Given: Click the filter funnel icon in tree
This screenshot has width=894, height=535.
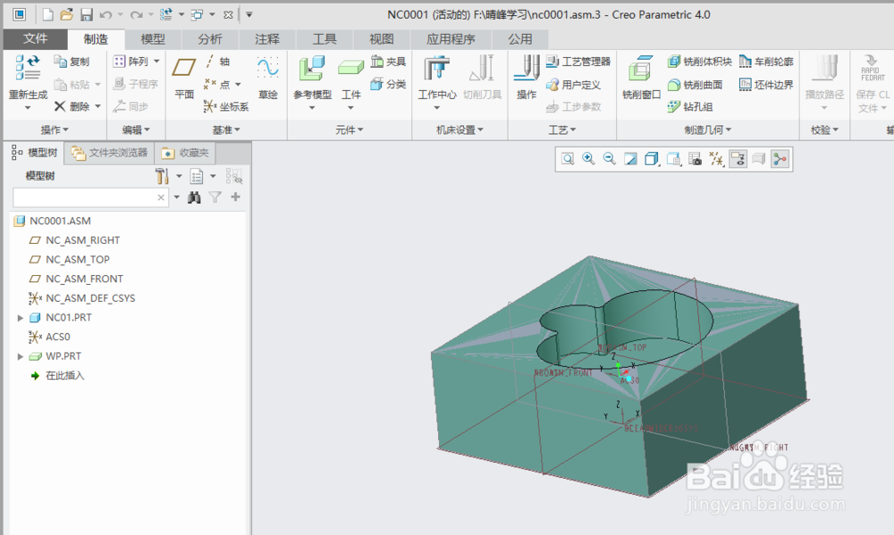Looking at the screenshot, I should (x=215, y=197).
